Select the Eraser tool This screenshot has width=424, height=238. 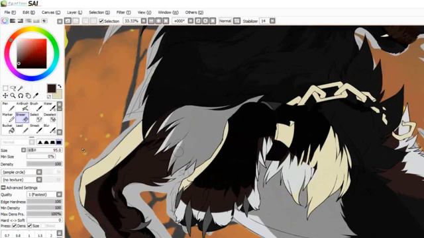pos(22,118)
